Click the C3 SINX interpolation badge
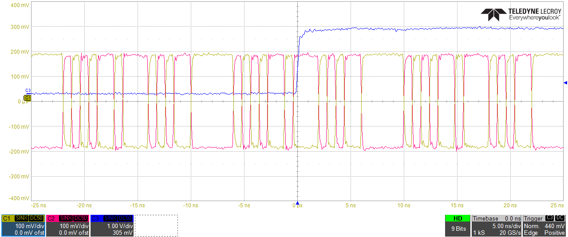 [110, 218]
